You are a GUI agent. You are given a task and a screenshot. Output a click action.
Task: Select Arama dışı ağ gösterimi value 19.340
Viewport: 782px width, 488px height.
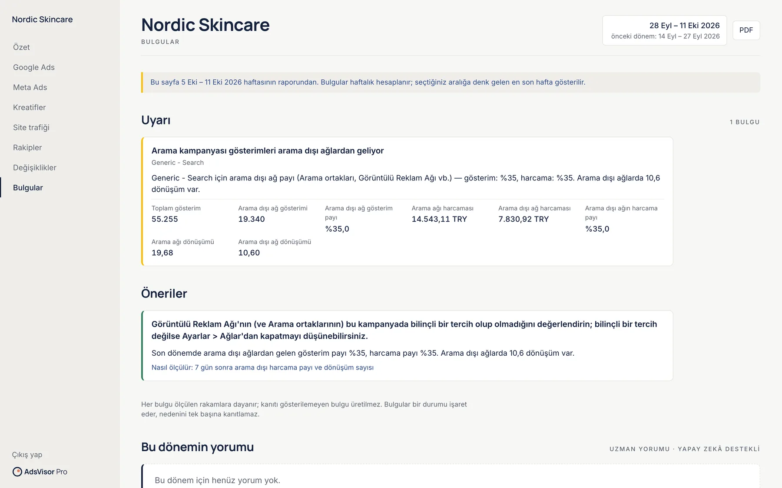[252, 219]
